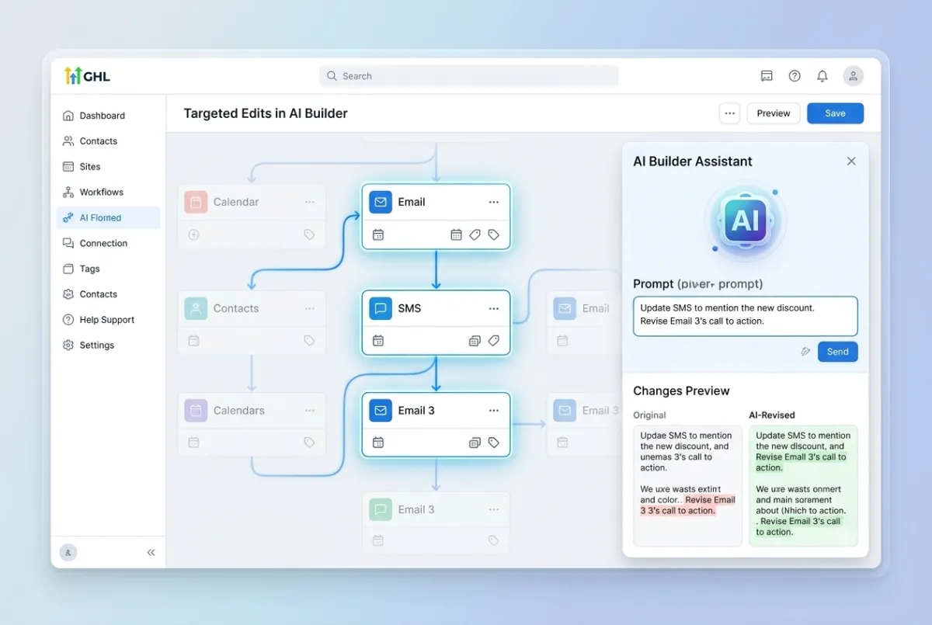Send the prompt with the Send button

(838, 352)
